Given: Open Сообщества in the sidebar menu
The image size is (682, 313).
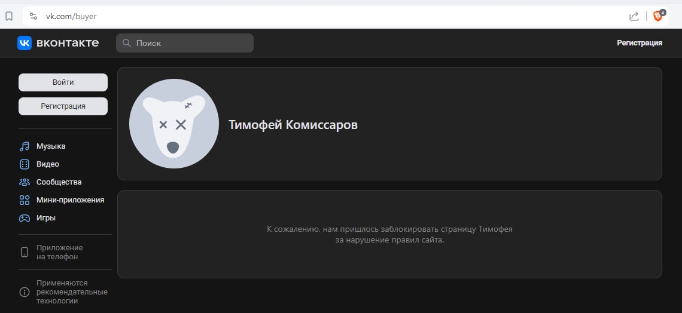Looking at the screenshot, I should [59, 182].
